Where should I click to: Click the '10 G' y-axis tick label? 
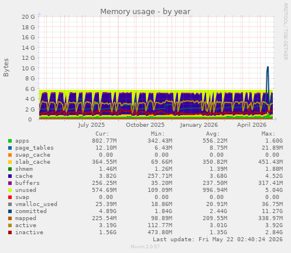28,68
